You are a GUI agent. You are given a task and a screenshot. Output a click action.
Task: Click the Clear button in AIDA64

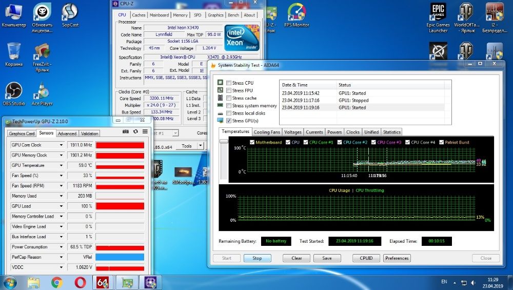point(297,258)
